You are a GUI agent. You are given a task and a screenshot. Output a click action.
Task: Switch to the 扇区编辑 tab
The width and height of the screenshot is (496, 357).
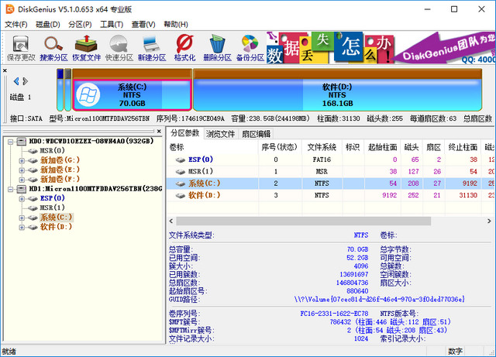point(256,134)
